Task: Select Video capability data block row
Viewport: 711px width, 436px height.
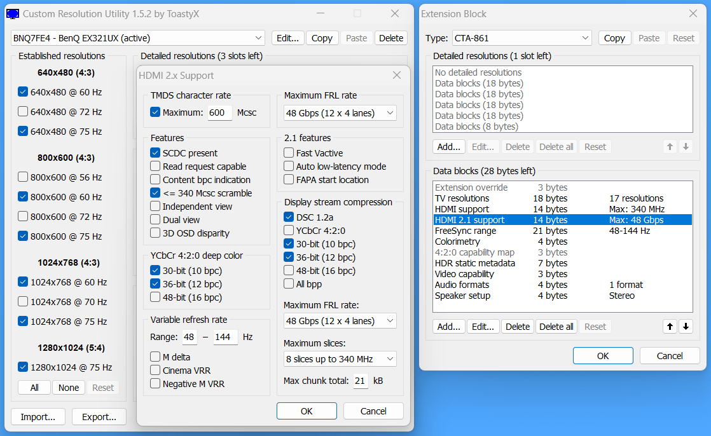Action: [563, 274]
